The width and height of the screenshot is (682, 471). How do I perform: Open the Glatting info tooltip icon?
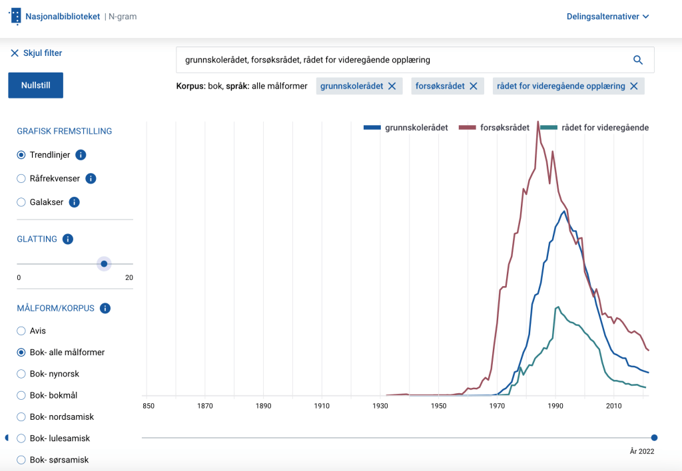(x=68, y=239)
